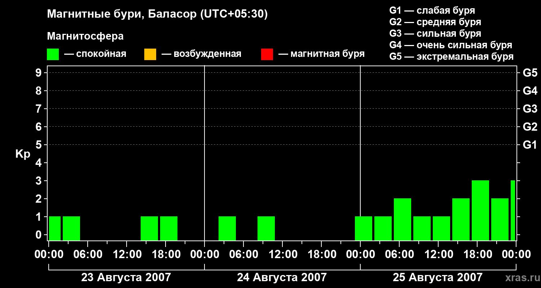Image resolution: width=541 pixels, height=288 pixels.
Task: Click the Kp 2 bar at 06:00 on 25 August
Action: [x=403, y=219]
